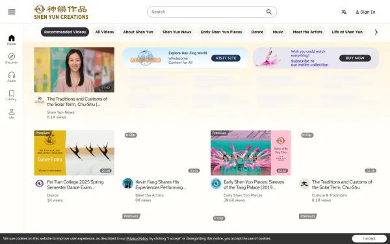Image resolution: width=390 pixels, height=244 pixels.
Task: Open Discover in sidebar
Action: [x=12, y=59]
